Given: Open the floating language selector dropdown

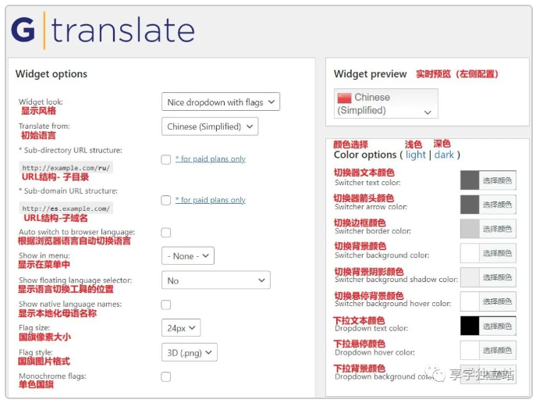Looking at the screenshot, I should pyautogui.click(x=215, y=280).
